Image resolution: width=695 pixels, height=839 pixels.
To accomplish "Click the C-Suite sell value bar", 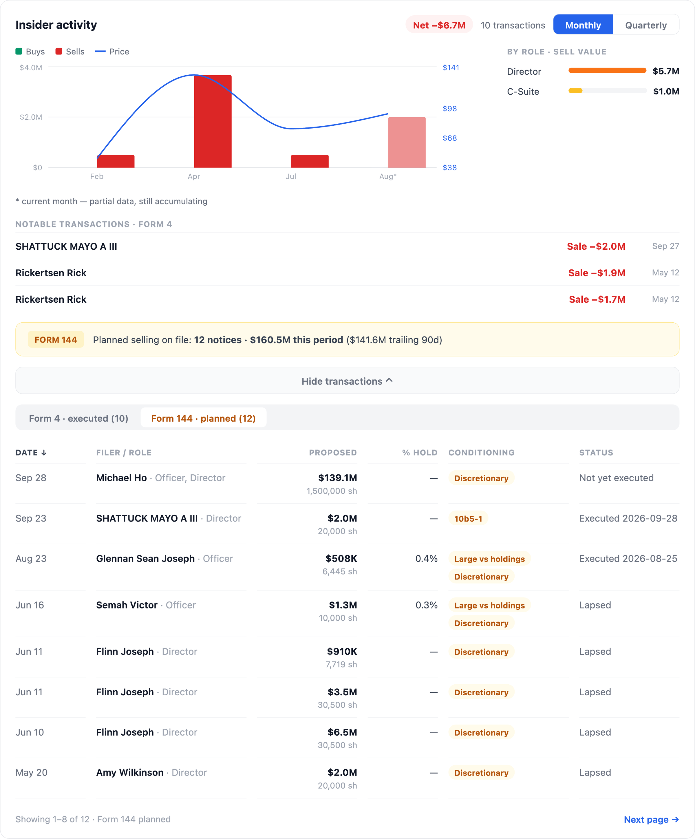I will (x=575, y=91).
